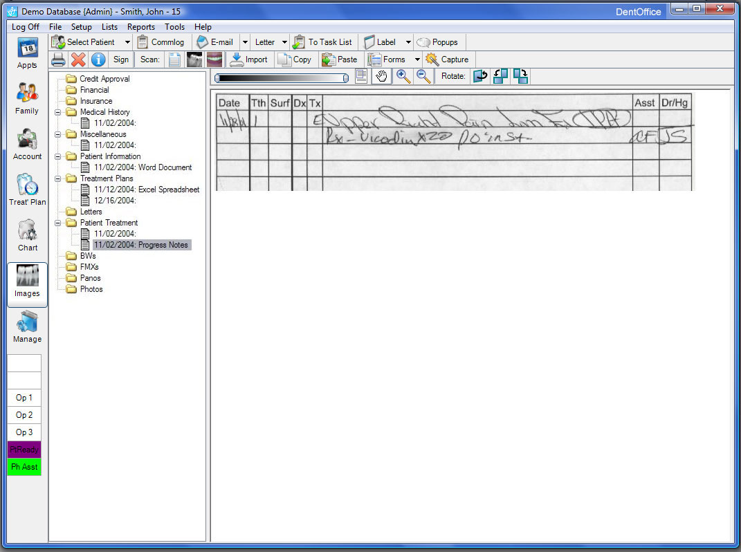Open the Forms dropdown arrow
This screenshot has height=552, width=741.
417,59
